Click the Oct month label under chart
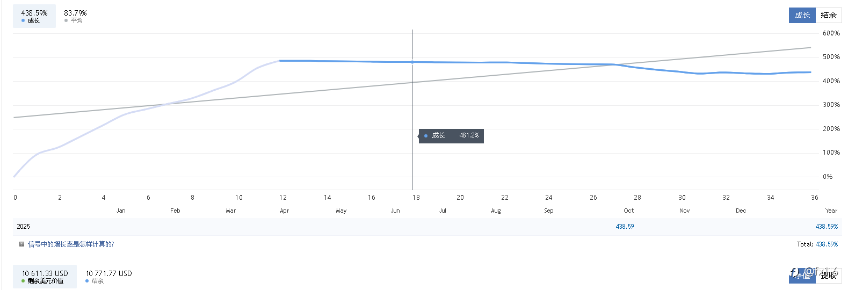Image resolution: width=848 pixels, height=290 pixels. click(x=629, y=211)
